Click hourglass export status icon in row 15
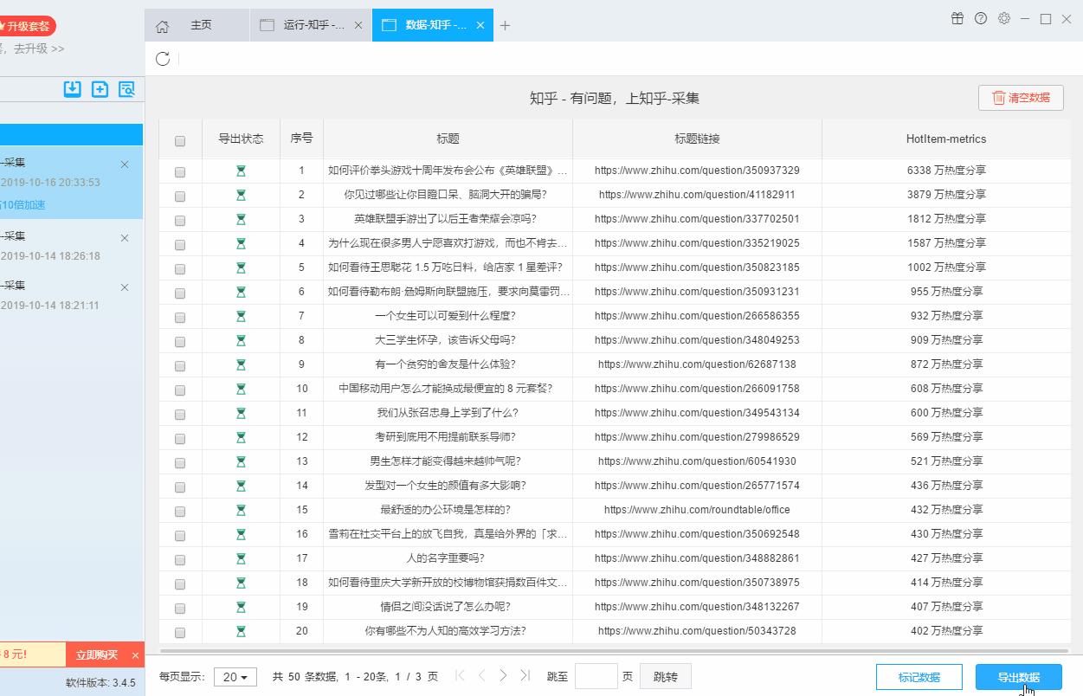Screen dimensions: 1083x696 coord(241,511)
